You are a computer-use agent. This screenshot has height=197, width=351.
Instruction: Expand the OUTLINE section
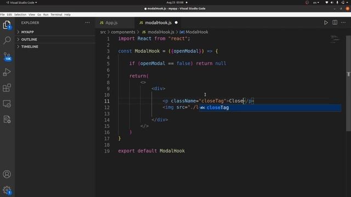[55, 39]
